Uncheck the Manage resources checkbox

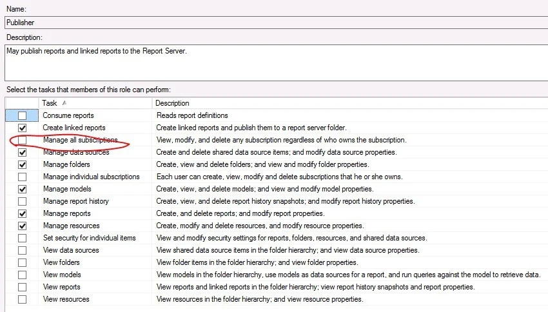[x=23, y=226]
